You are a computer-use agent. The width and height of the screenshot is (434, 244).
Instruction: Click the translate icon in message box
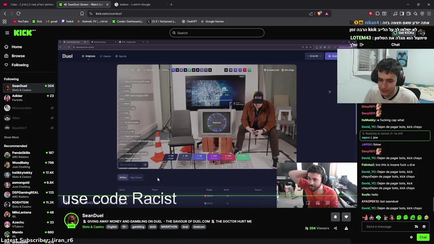(x=416, y=227)
